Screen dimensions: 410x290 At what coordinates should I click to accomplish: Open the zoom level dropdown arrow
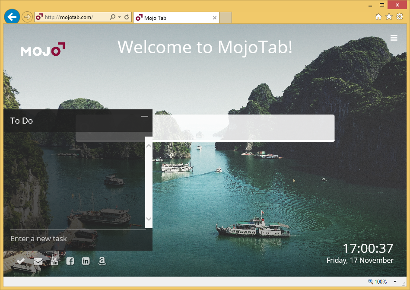point(395,282)
